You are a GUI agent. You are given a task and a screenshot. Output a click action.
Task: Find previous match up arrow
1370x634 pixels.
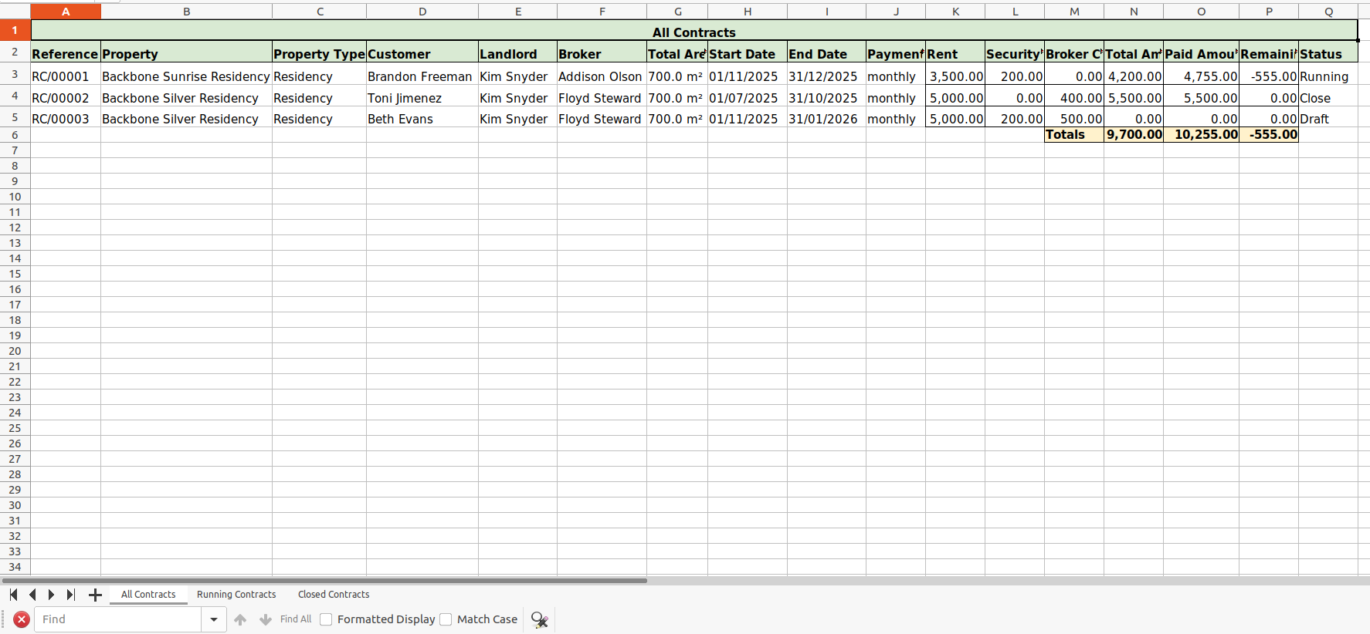(240, 619)
